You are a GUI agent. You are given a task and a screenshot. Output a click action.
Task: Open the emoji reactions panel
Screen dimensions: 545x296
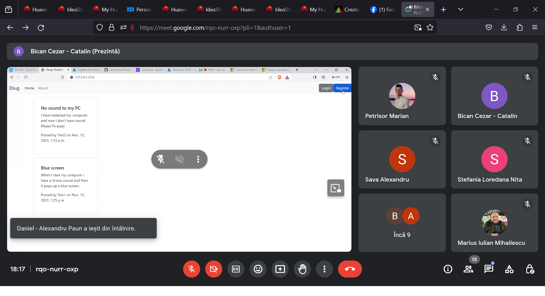[258, 269]
